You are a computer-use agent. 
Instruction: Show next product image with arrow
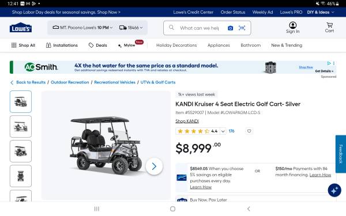[154, 166]
